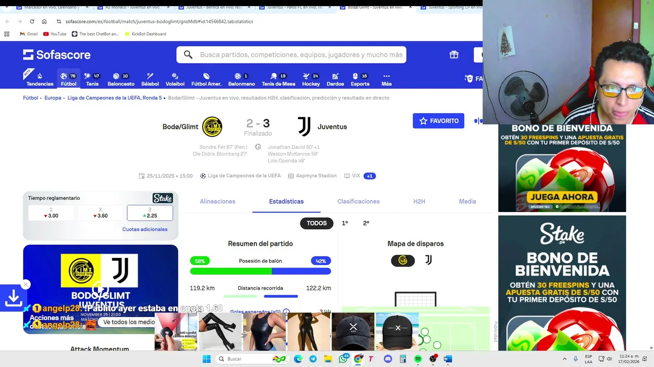Select 2º half period filter
654x367 pixels.
tap(366, 223)
